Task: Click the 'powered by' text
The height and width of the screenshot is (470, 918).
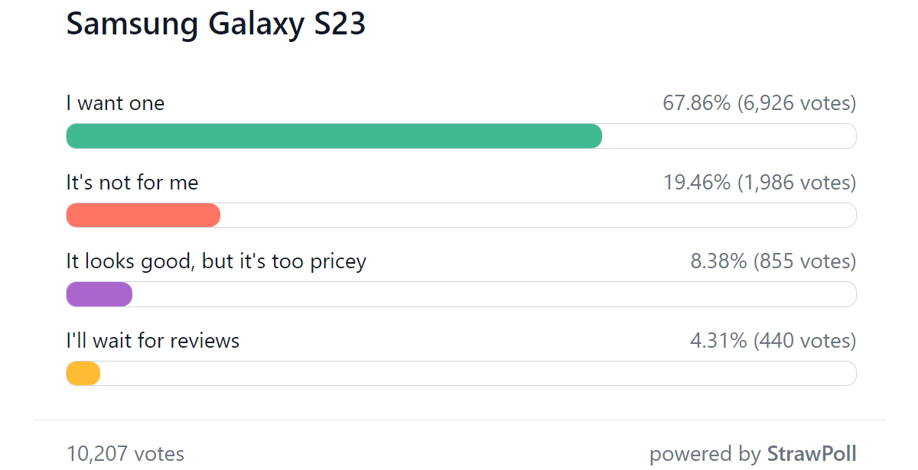Action: [705, 455]
